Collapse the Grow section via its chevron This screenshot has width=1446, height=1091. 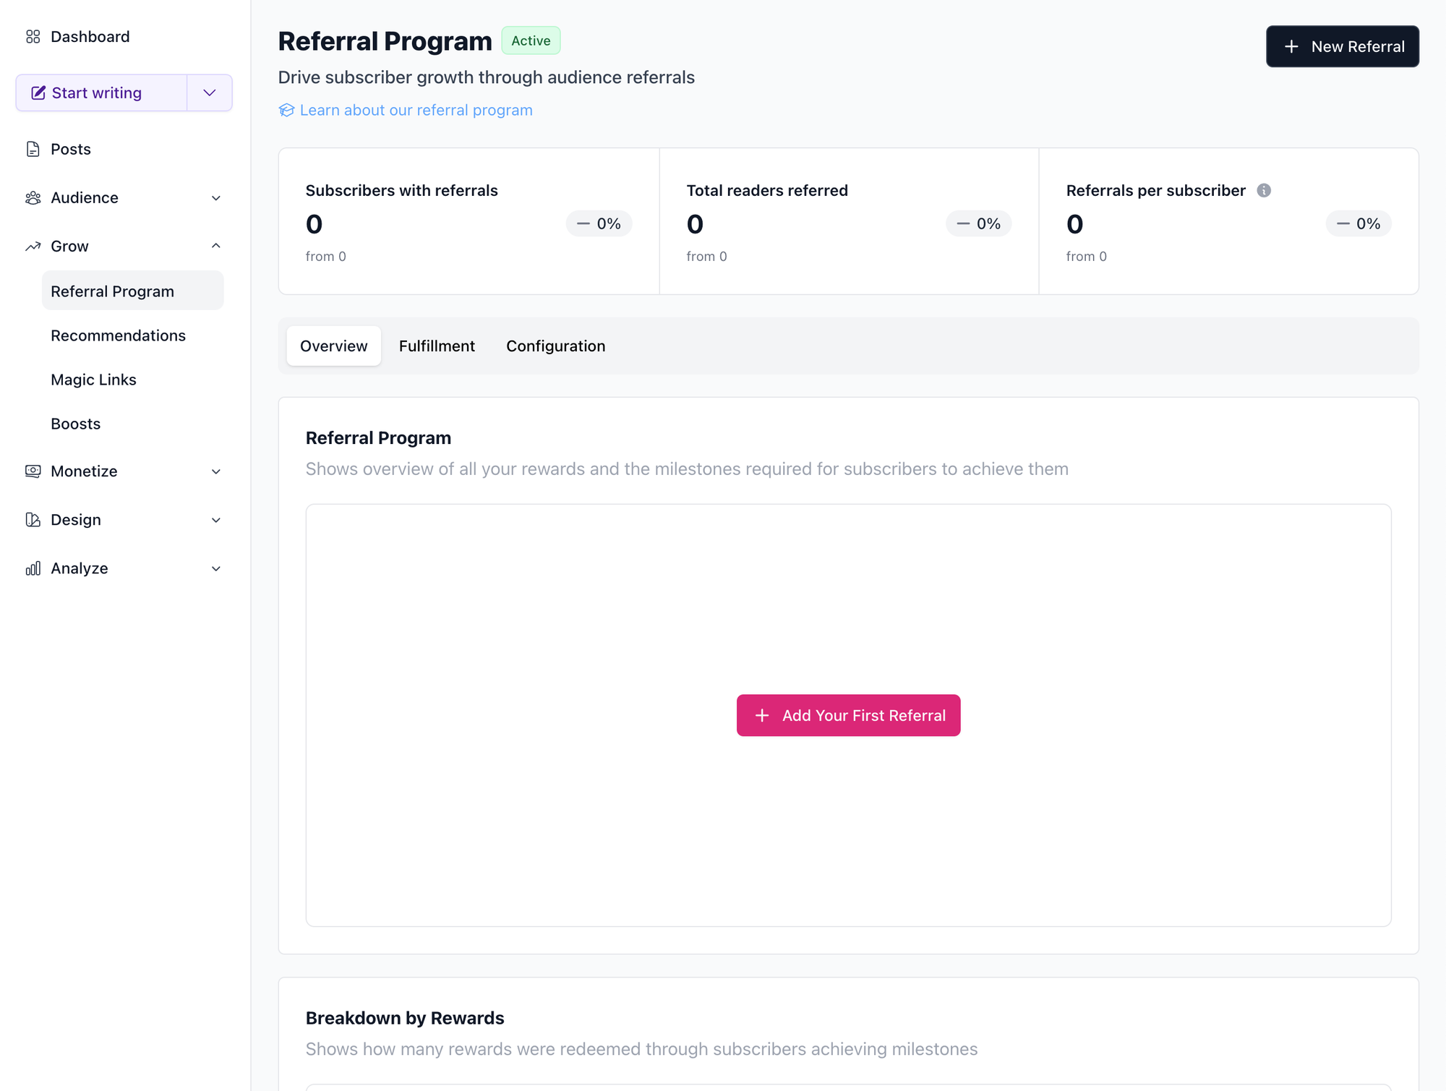point(215,246)
